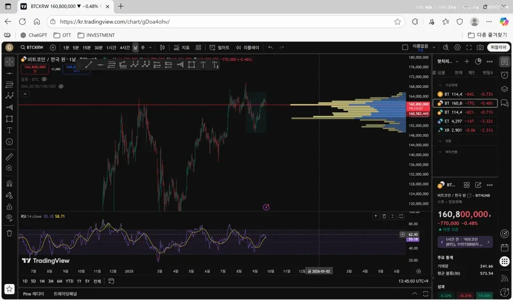Remove drawings with the trash icon in the left sidebar
The height and width of the screenshot is (301, 513).
coord(10,233)
